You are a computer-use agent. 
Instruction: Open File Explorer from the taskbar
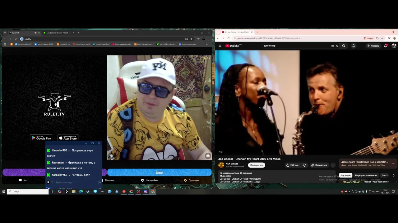[x=74, y=192]
